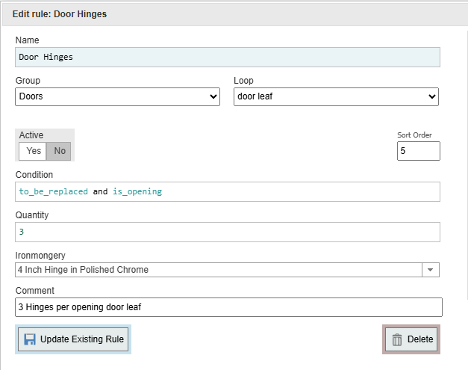Image resolution: width=468 pixels, height=370 pixels.
Task: Set Active toggle to Yes
Action: [x=34, y=151]
